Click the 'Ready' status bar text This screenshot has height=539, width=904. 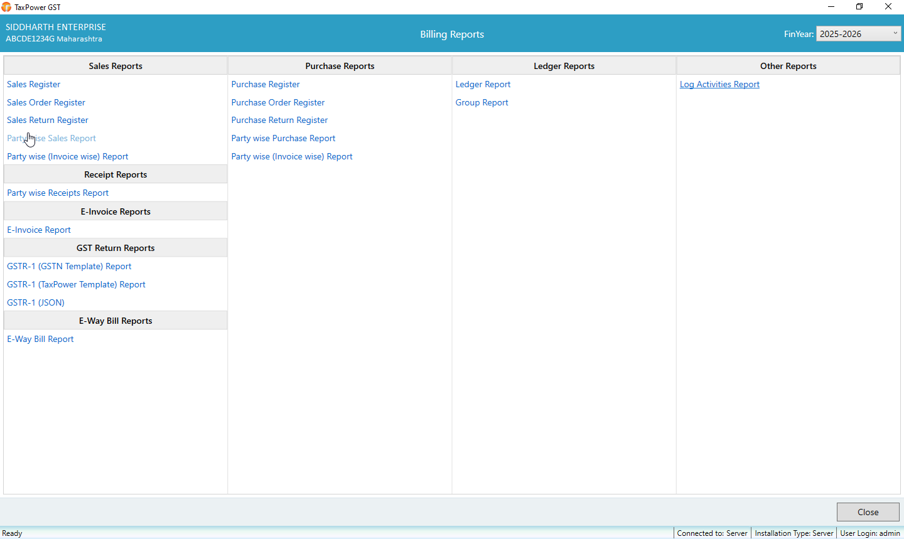pyautogui.click(x=12, y=533)
